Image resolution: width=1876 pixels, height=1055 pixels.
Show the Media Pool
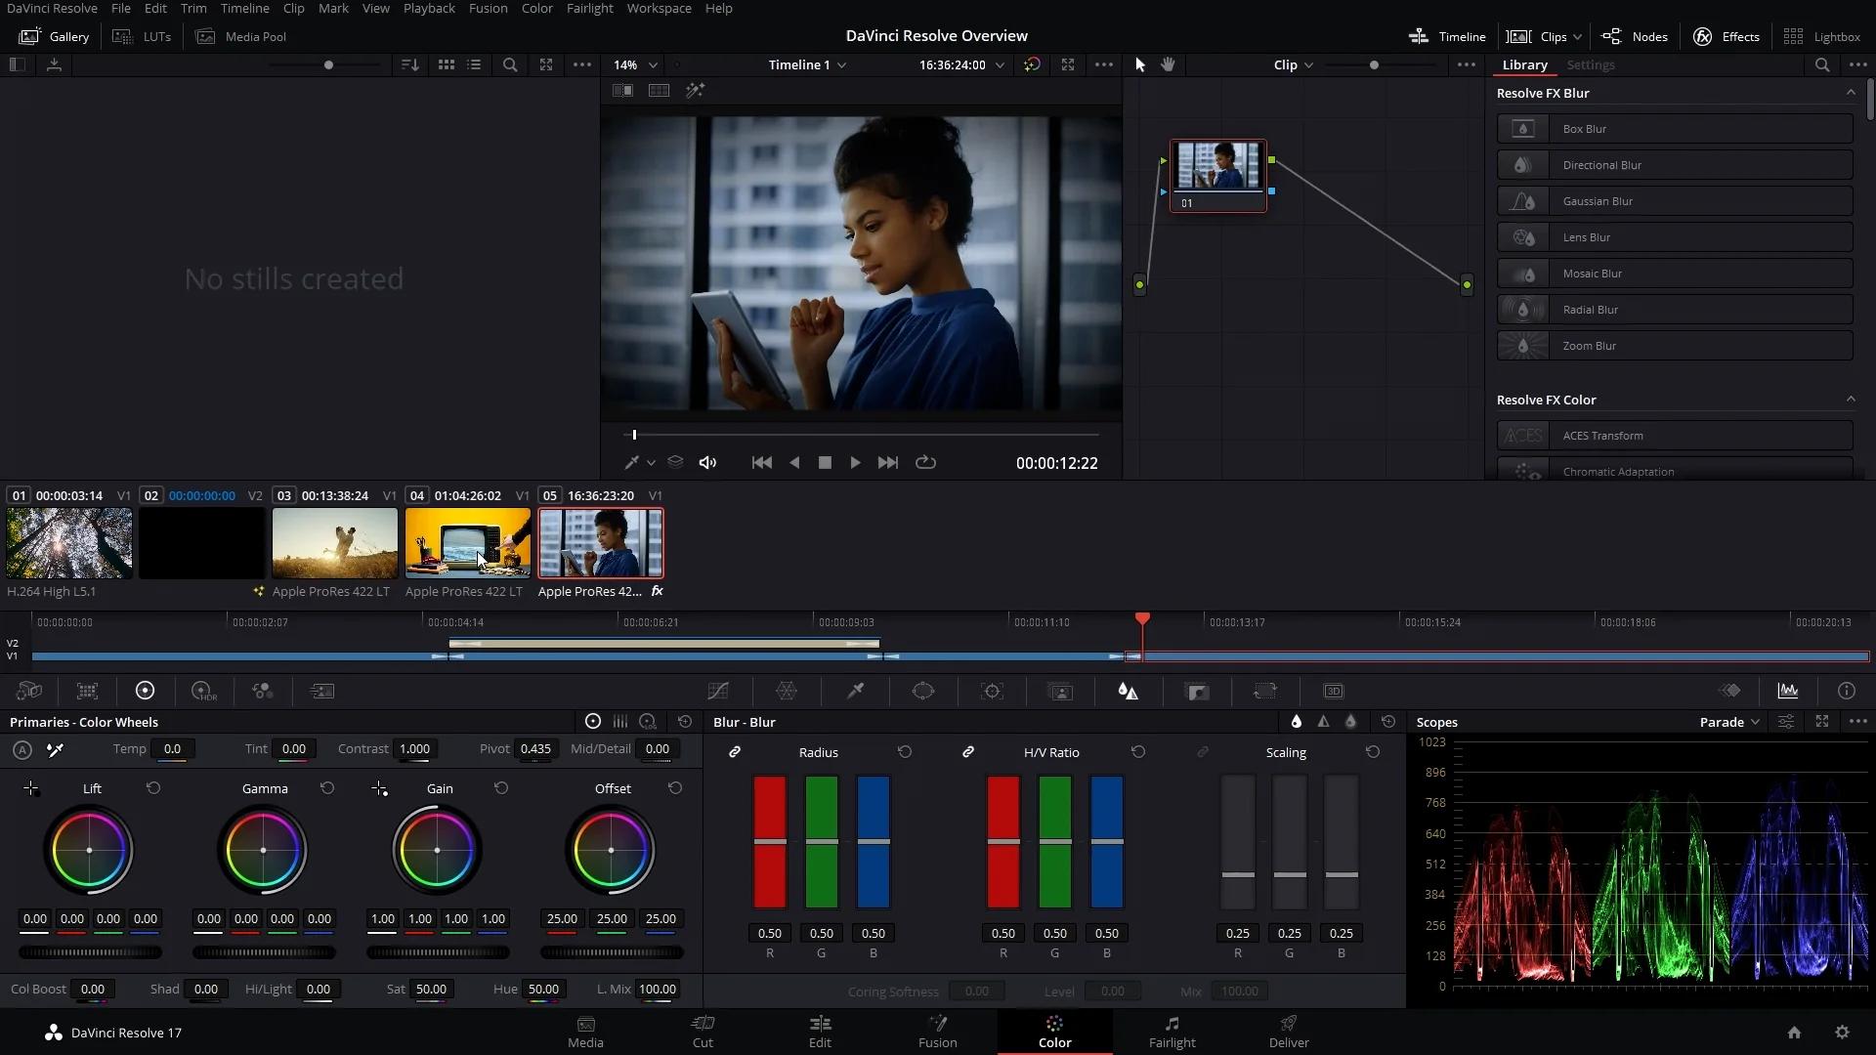[x=241, y=36]
